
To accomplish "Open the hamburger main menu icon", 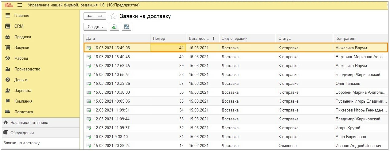I will pos(20,5).
